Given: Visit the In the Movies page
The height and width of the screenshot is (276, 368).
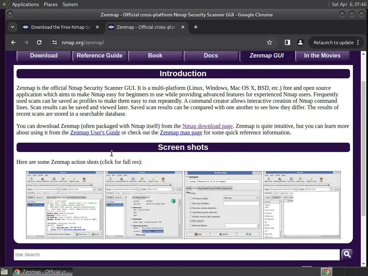Looking at the screenshot, I should [x=322, y=56].
